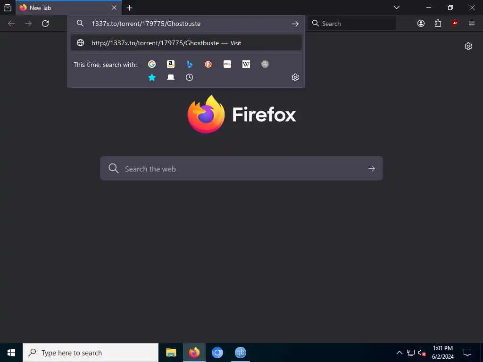Open the muted volume tray icon
The image size is (483, 362).
[x=422, y=353]
